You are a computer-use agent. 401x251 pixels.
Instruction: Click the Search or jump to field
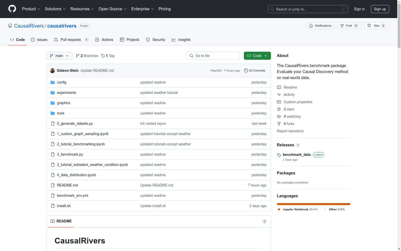click(x=308, y=9)
